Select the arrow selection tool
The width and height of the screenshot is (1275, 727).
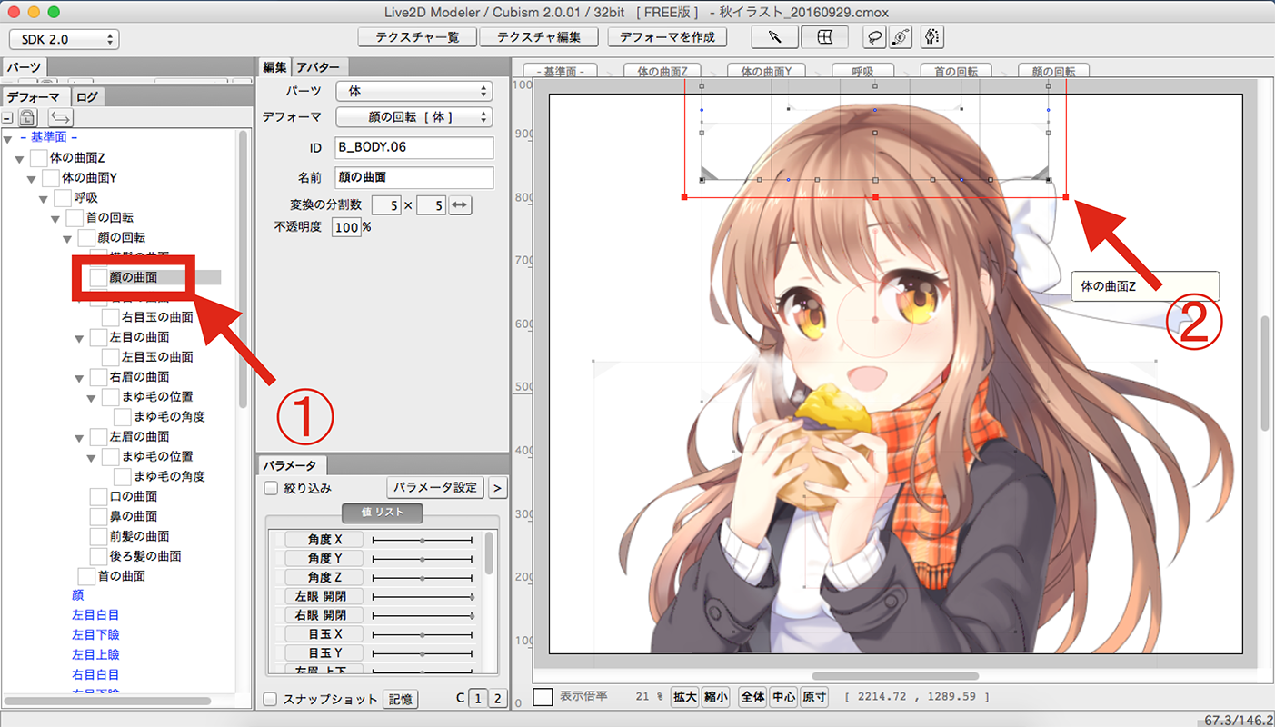(774, 37)
